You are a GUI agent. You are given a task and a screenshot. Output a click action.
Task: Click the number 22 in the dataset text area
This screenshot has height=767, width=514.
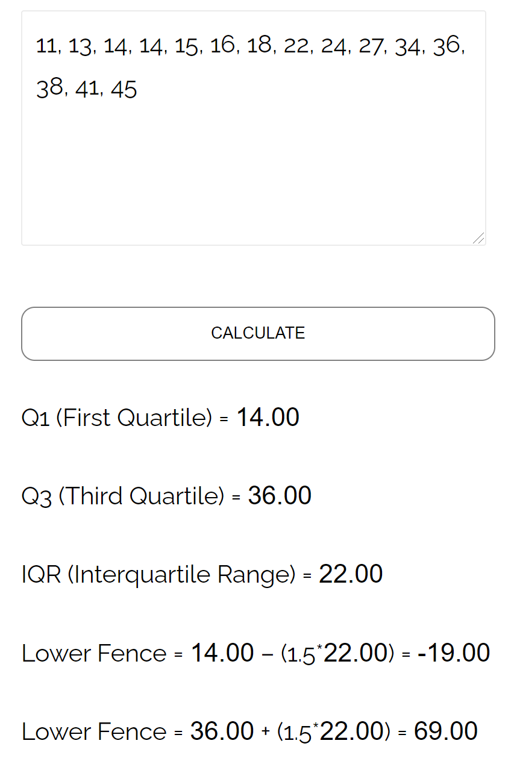[x=295, y=46]
